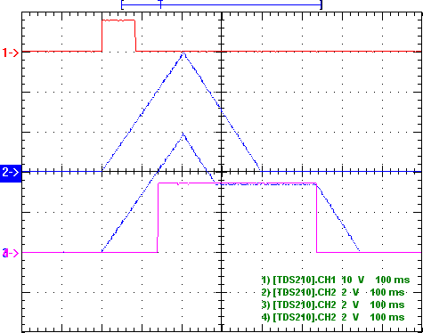Click the flat top of red pulse
This screenshot has width=423, height=333.
[118, 20]
